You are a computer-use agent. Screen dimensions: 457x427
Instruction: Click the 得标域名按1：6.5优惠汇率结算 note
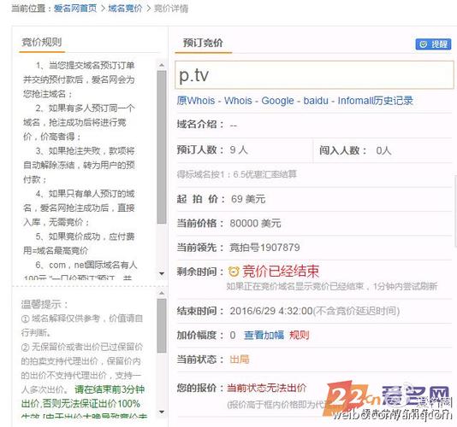point(237,174)
